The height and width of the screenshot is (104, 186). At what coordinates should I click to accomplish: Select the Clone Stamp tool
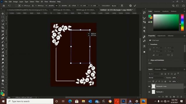[x=3, y=45]
